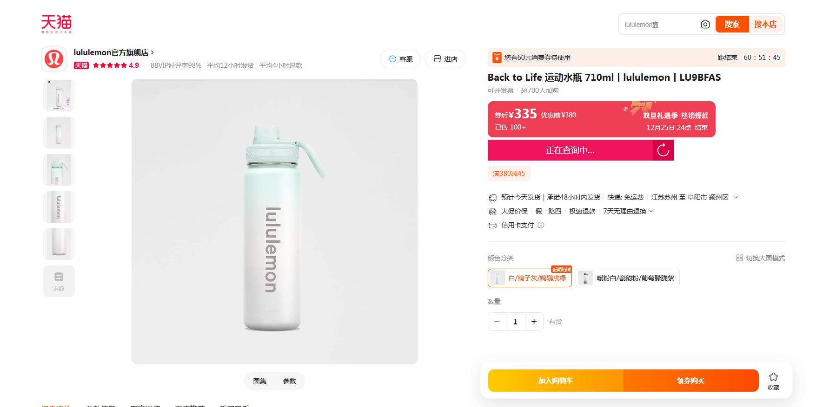823x407 pixels.
Task: Open the 参数 icon in thumbnail sidebar
Action: 59,281
